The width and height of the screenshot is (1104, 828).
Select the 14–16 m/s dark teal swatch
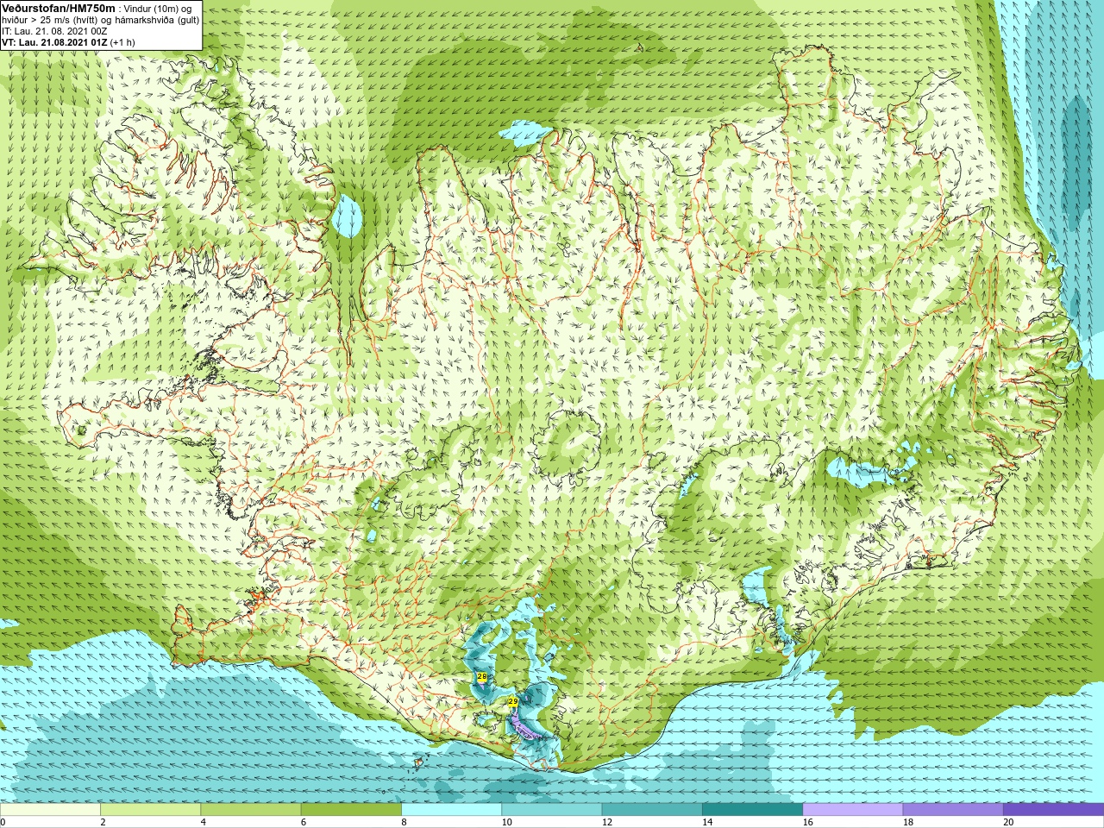pos(752,810)
